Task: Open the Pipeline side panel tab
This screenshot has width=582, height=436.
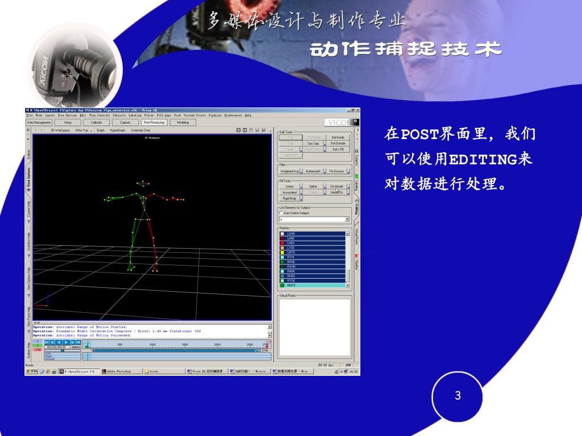Action: (x=357, y=262)
